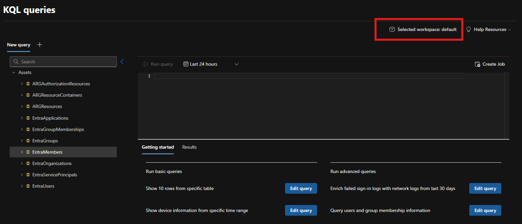The image size is (522, 224).
Task: Click the Run query play icon
Action: (146, 64)
